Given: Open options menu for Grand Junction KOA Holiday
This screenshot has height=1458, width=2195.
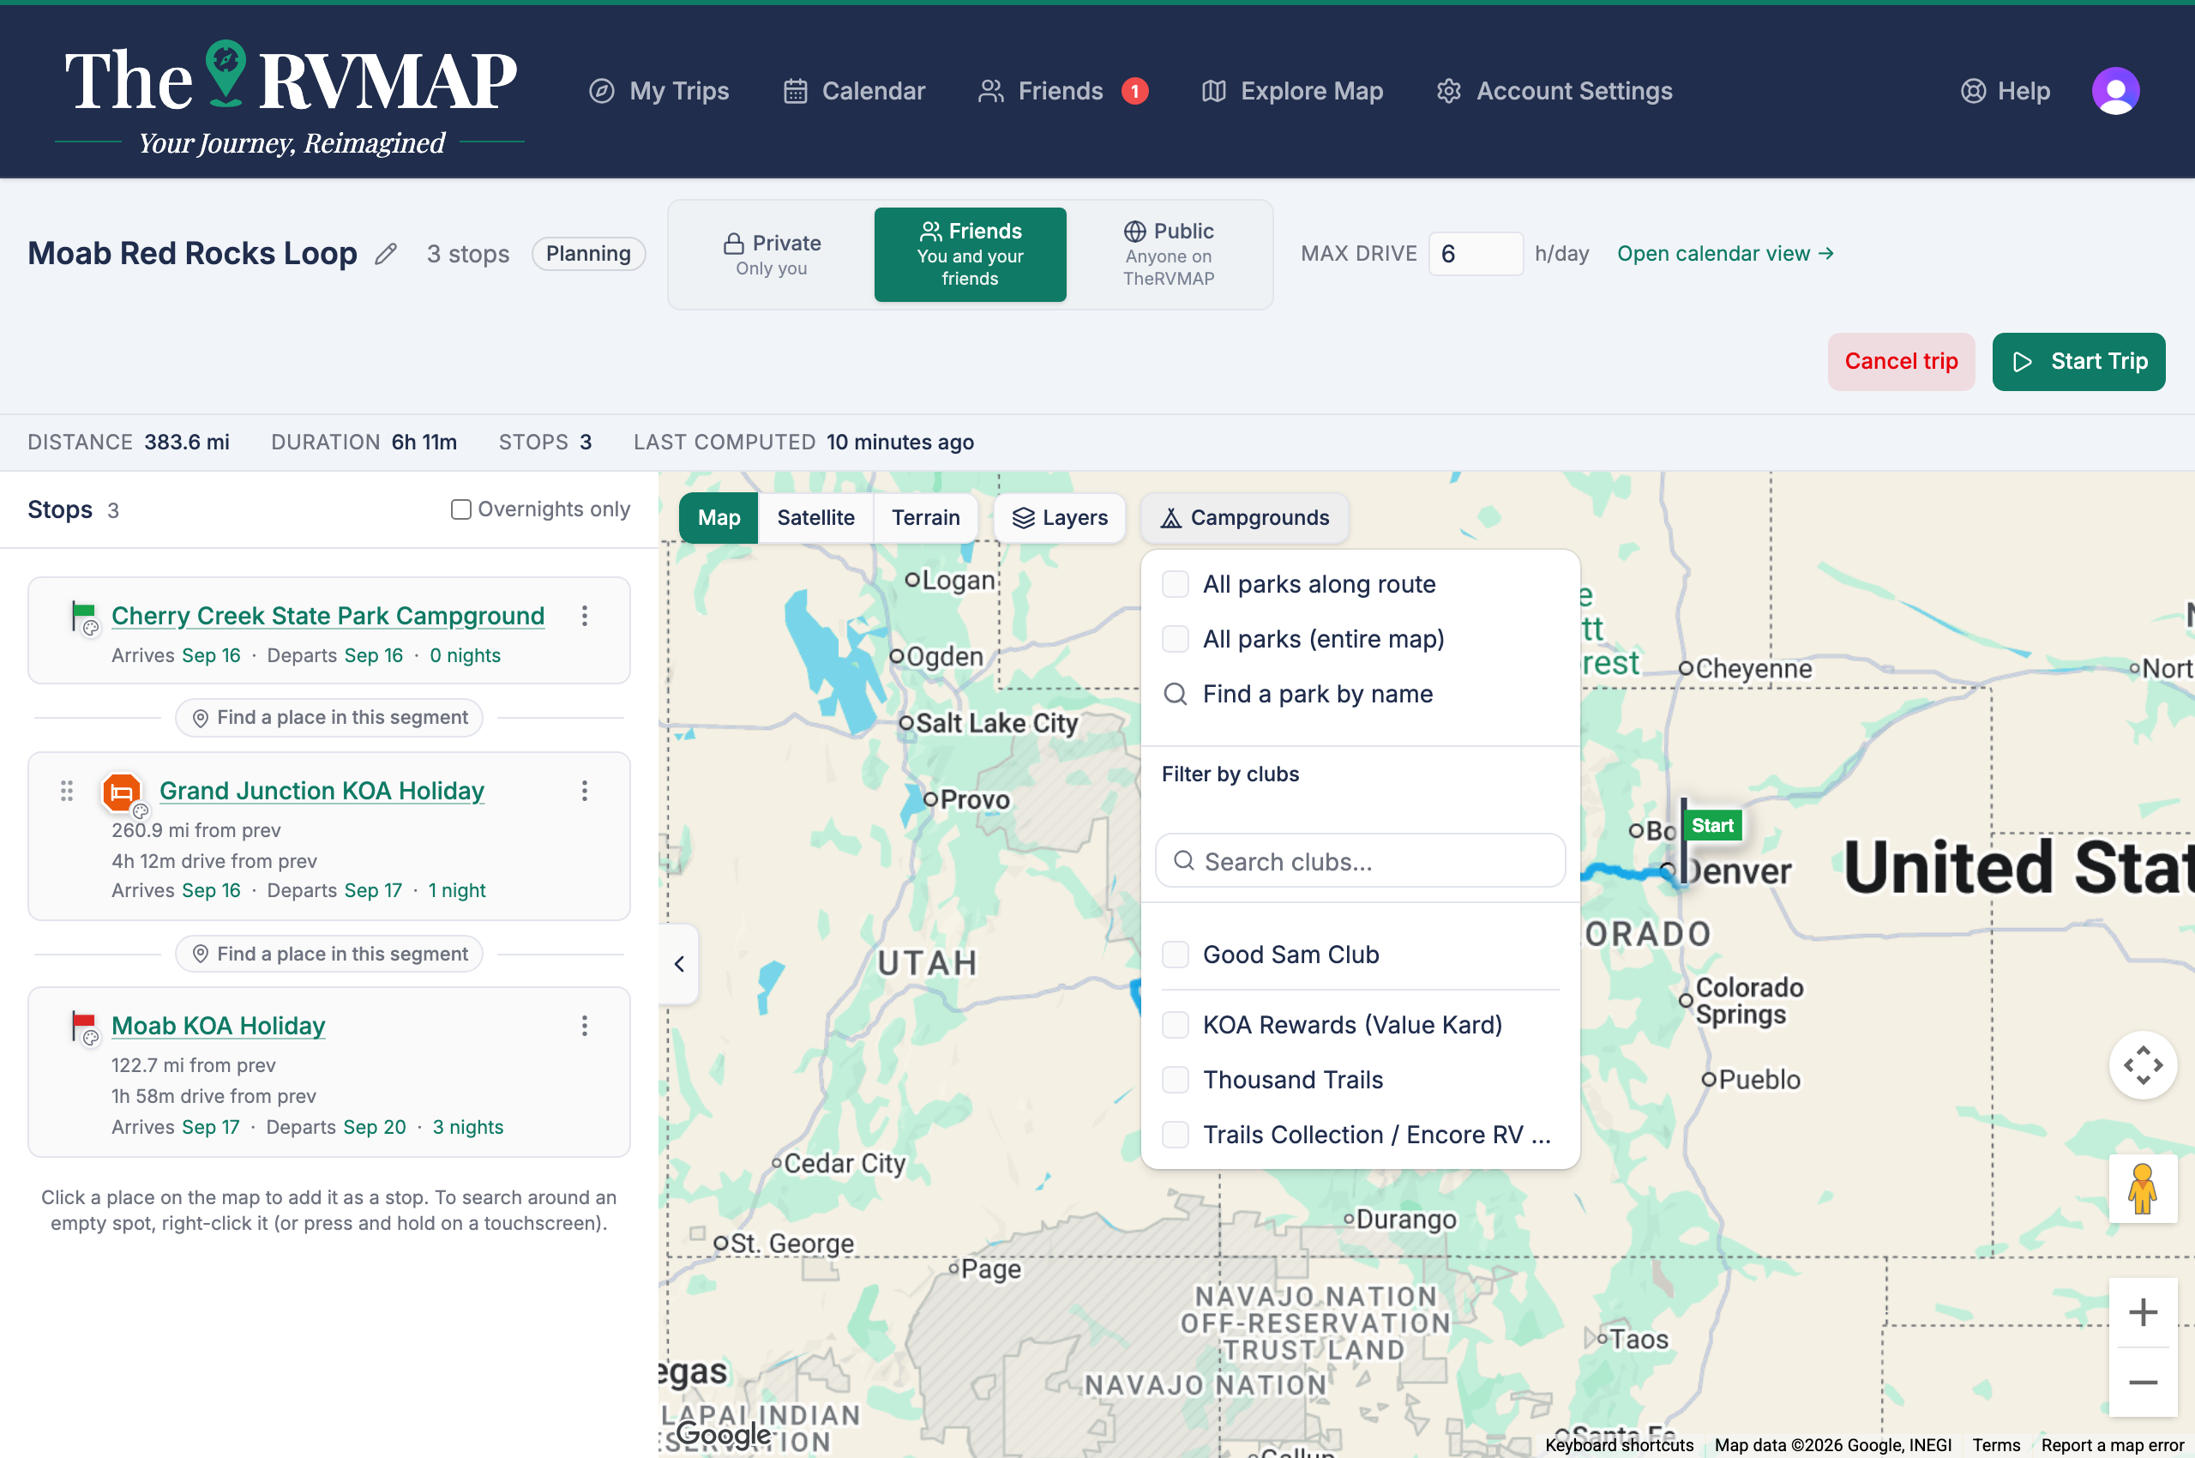Looking at the screenshot, I should coord(584,791).
